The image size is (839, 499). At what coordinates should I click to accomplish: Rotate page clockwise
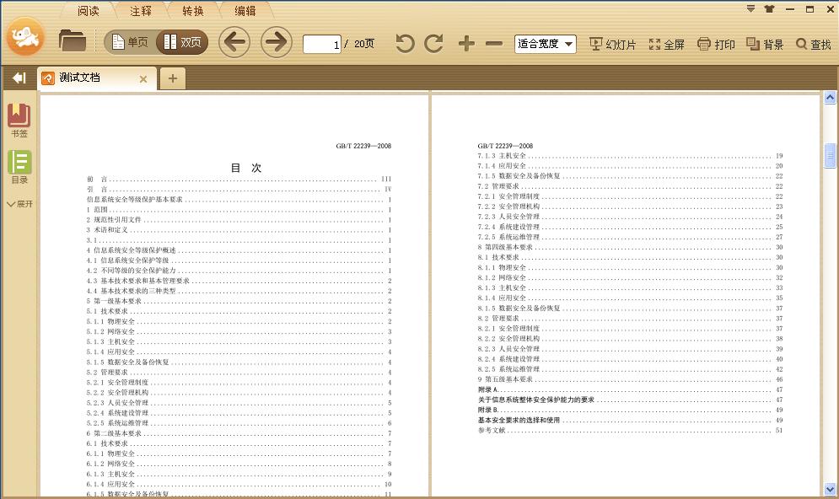[434, 44]
